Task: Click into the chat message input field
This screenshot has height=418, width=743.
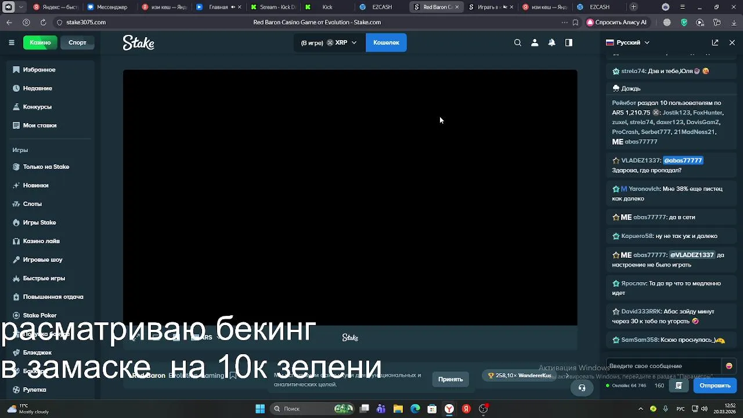Action: tap(664, 366)
